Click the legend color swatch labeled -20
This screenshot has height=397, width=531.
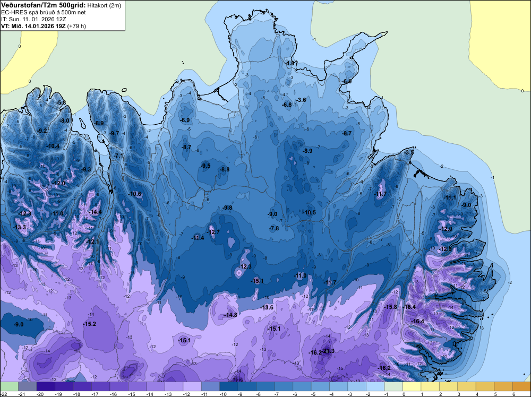tap(45, 386)
